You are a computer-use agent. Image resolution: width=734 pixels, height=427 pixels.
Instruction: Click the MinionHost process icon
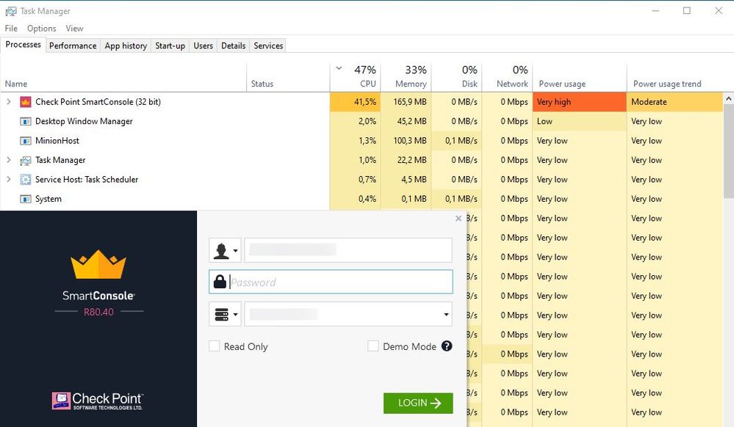(x=25, y=141)
